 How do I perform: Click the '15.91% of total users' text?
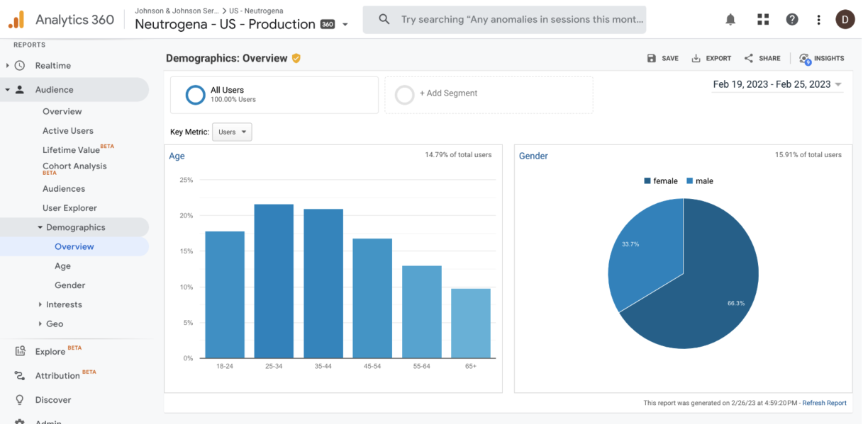click(x=808, y=154)
